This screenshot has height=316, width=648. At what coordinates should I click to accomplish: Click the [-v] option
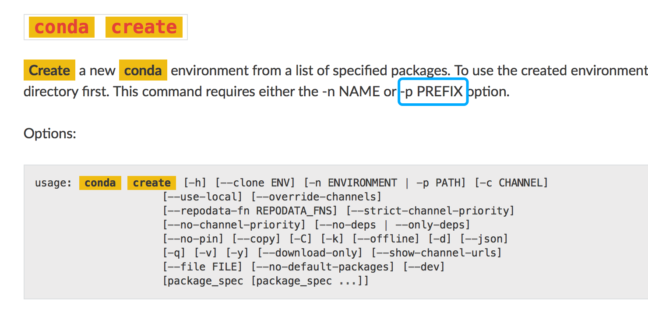click(206, 253)
